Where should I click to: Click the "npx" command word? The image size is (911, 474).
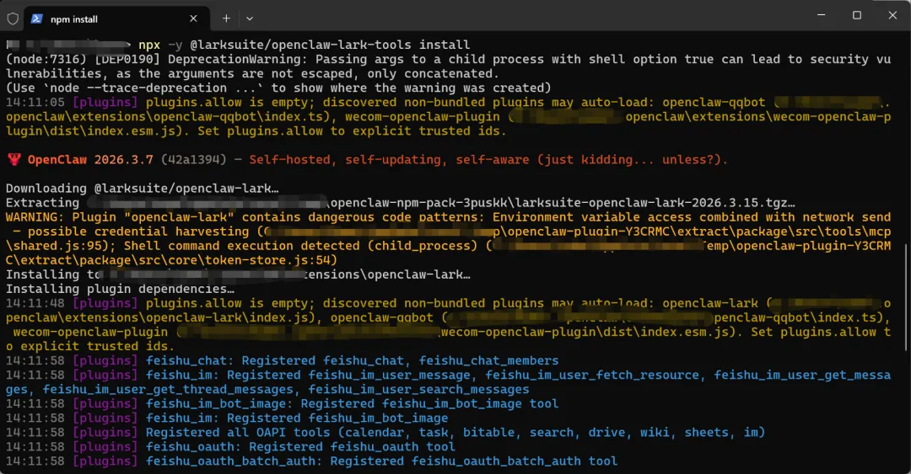coord(149,45)
